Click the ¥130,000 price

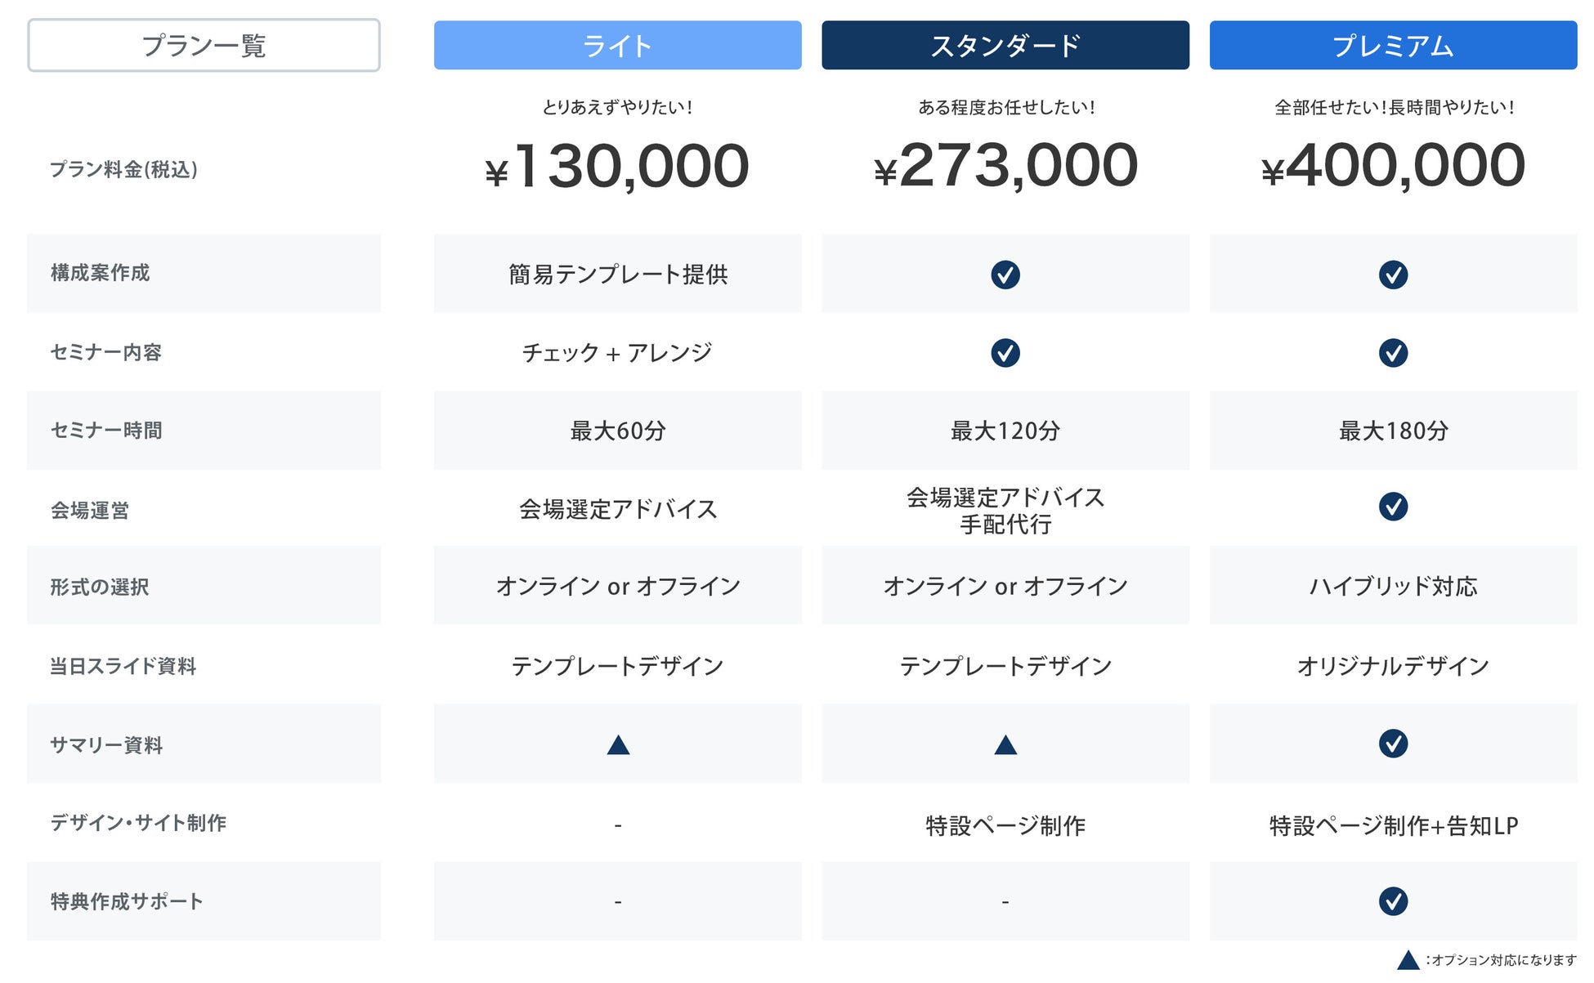(x=617, y=167)
